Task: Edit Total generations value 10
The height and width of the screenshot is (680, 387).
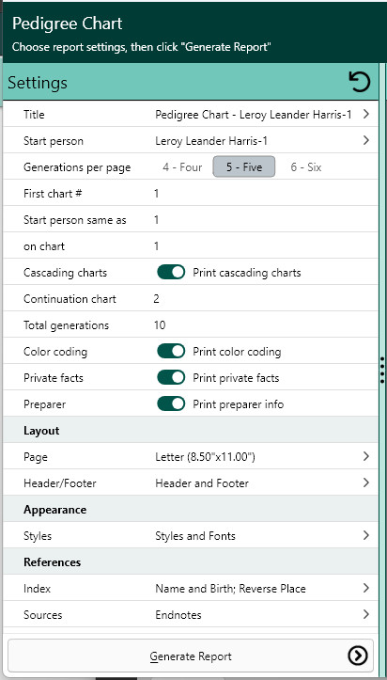Action: [x=160, y=325]
